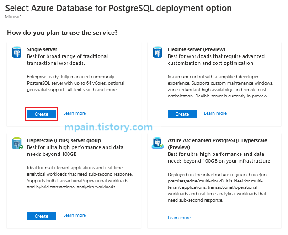
Task: Click the Hyperscale (Citus) server group icon
Action: [x=17, y=143]
